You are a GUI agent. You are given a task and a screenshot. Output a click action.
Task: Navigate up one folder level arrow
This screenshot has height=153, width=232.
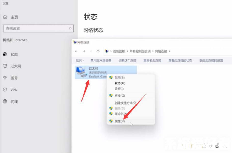(x=98, y=51)
